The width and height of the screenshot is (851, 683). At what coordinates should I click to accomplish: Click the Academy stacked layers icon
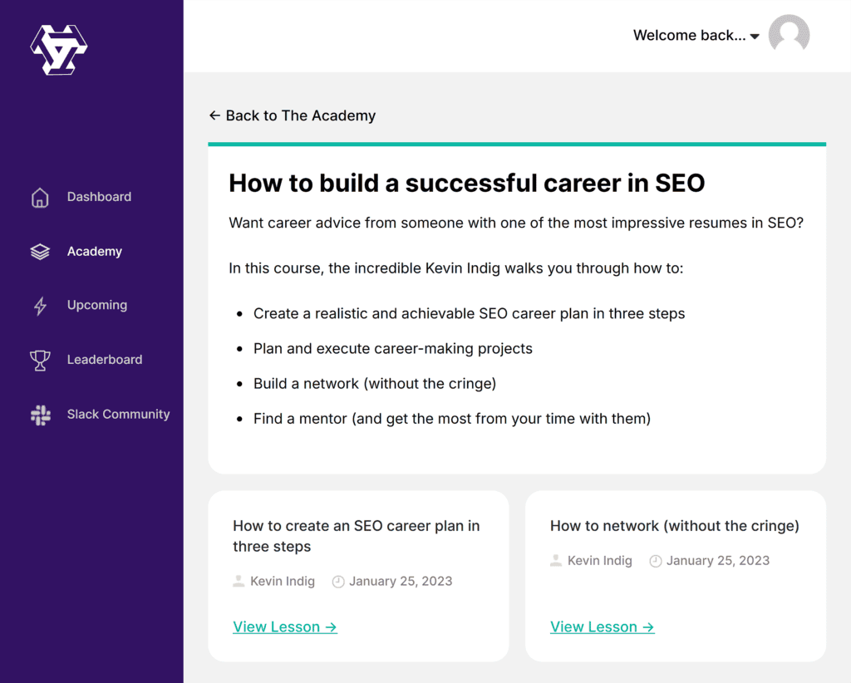[40, 252]
